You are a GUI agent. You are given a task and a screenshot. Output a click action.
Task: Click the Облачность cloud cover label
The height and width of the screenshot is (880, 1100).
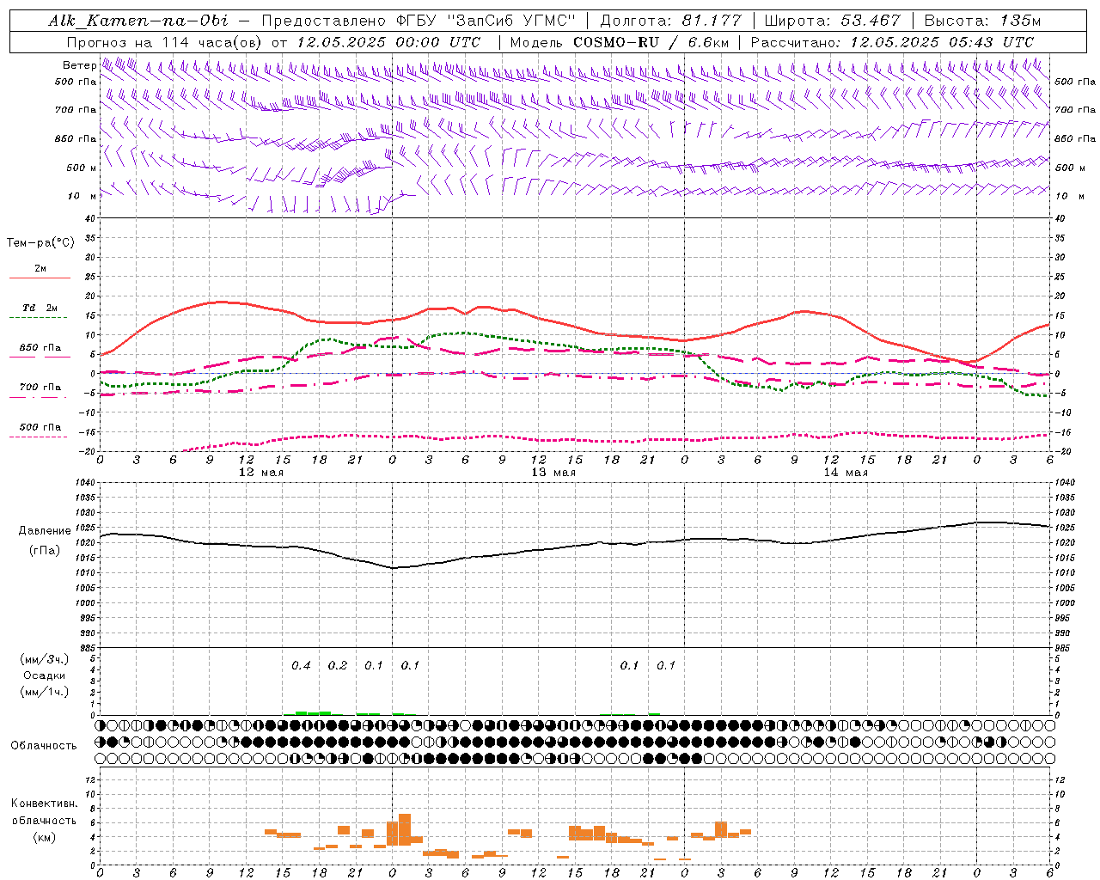[44, 746]
